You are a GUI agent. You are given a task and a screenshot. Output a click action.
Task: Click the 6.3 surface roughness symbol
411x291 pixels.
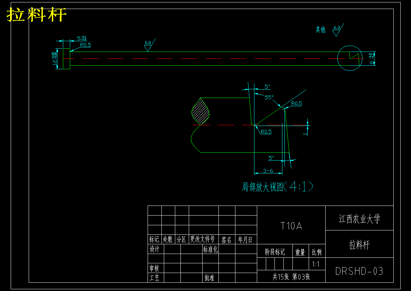pos(338,30)
